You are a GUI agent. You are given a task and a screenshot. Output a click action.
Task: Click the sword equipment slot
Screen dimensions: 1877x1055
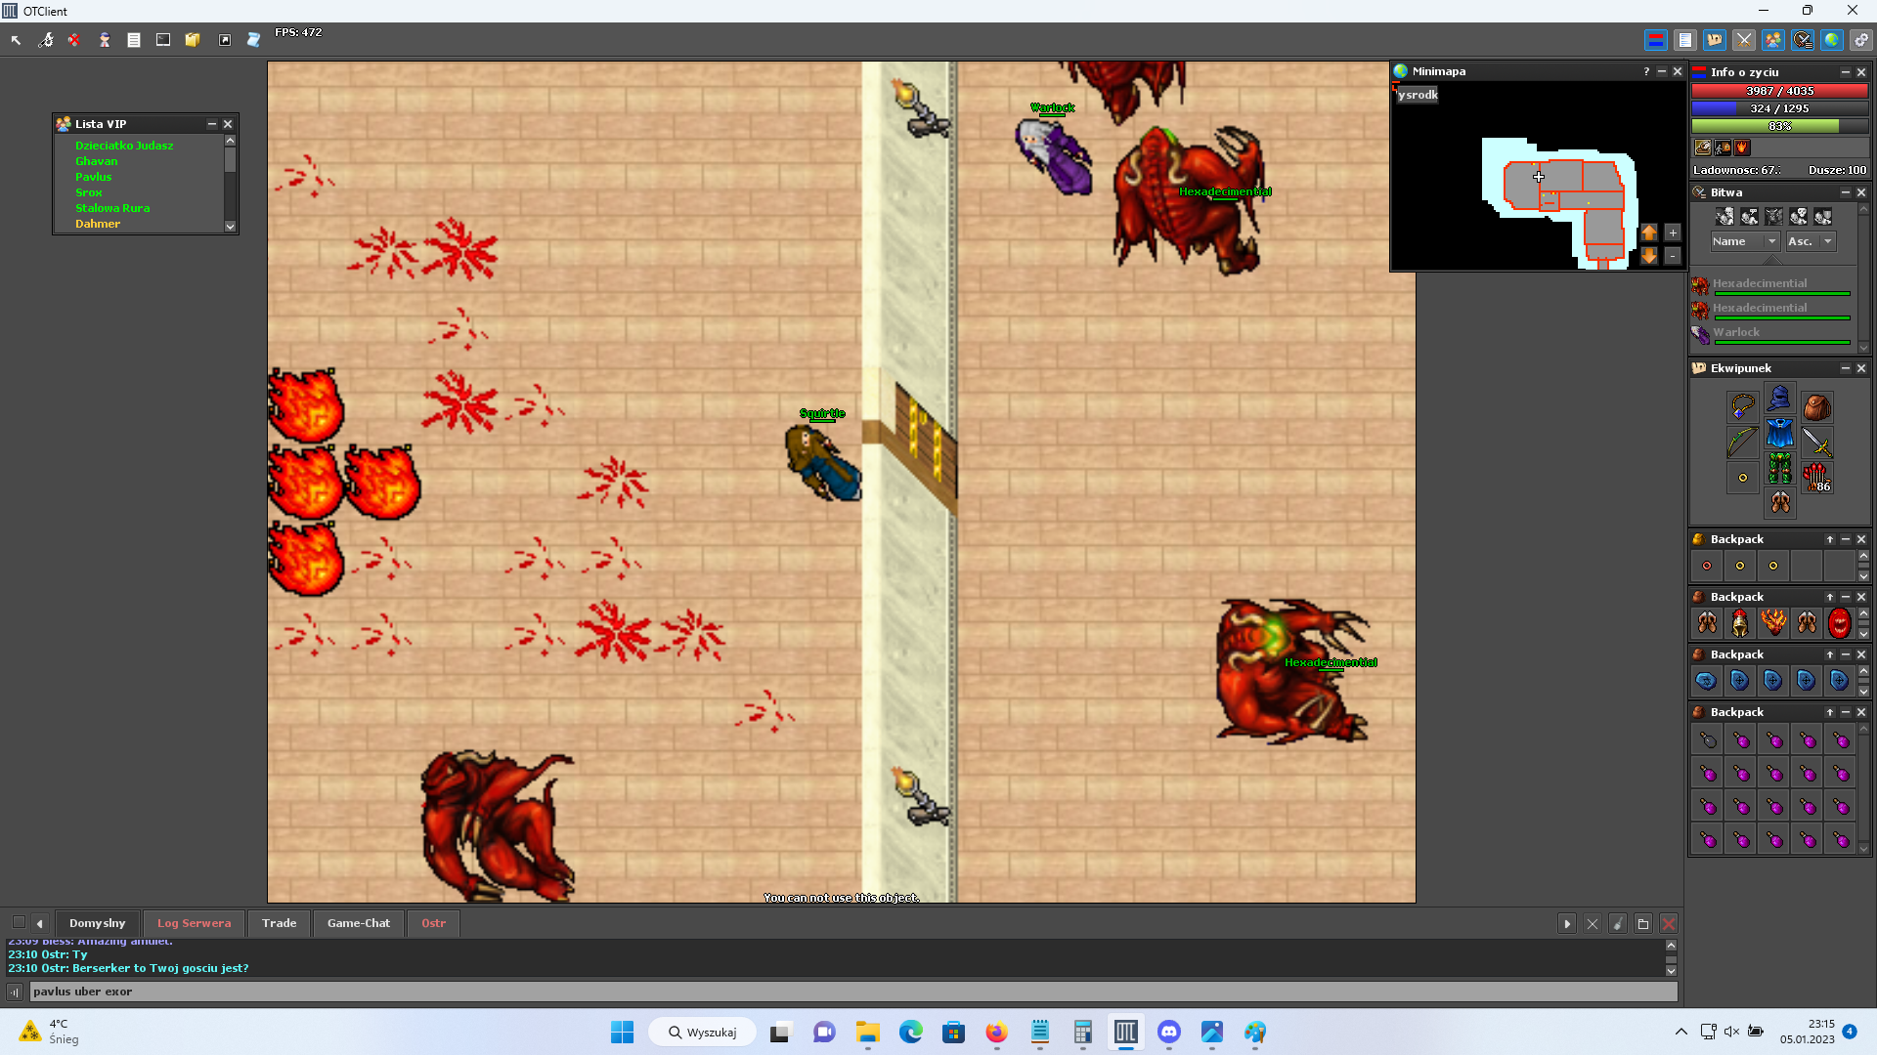[x=1817, y=443]
